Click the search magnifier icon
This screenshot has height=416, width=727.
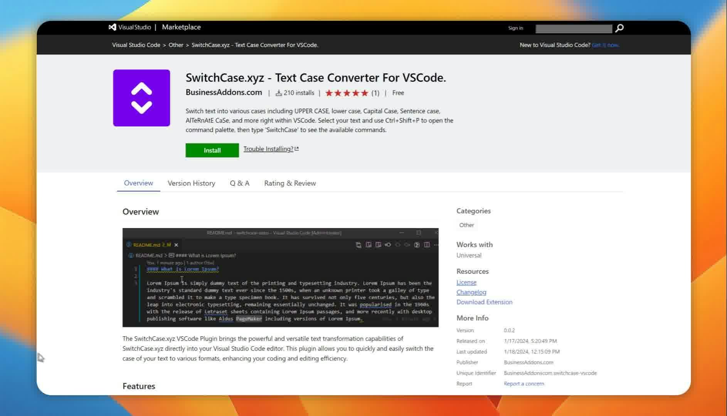coord(619,28)
